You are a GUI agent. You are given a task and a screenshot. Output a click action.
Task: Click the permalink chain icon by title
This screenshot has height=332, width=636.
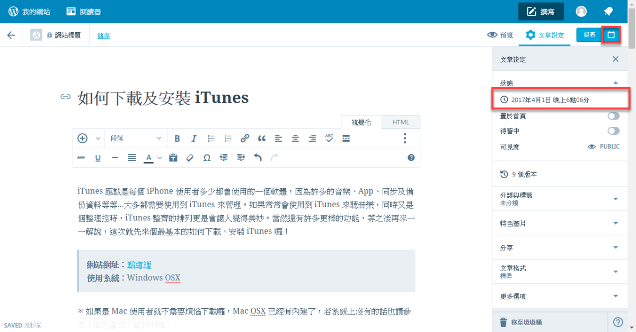coord(65,97)
